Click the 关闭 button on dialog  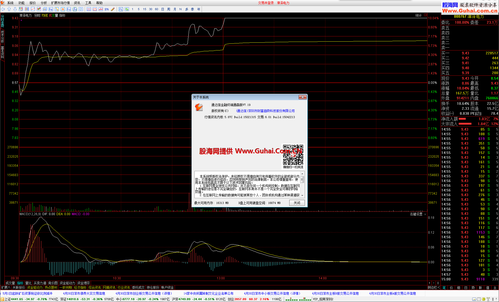pos(297,203)
